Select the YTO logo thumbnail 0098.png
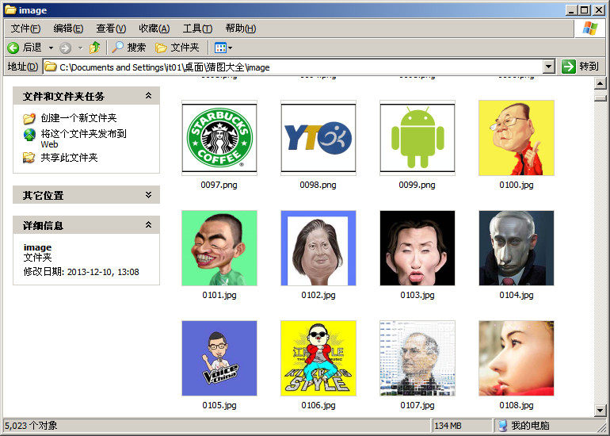610x436 pixels. (318, 138)
